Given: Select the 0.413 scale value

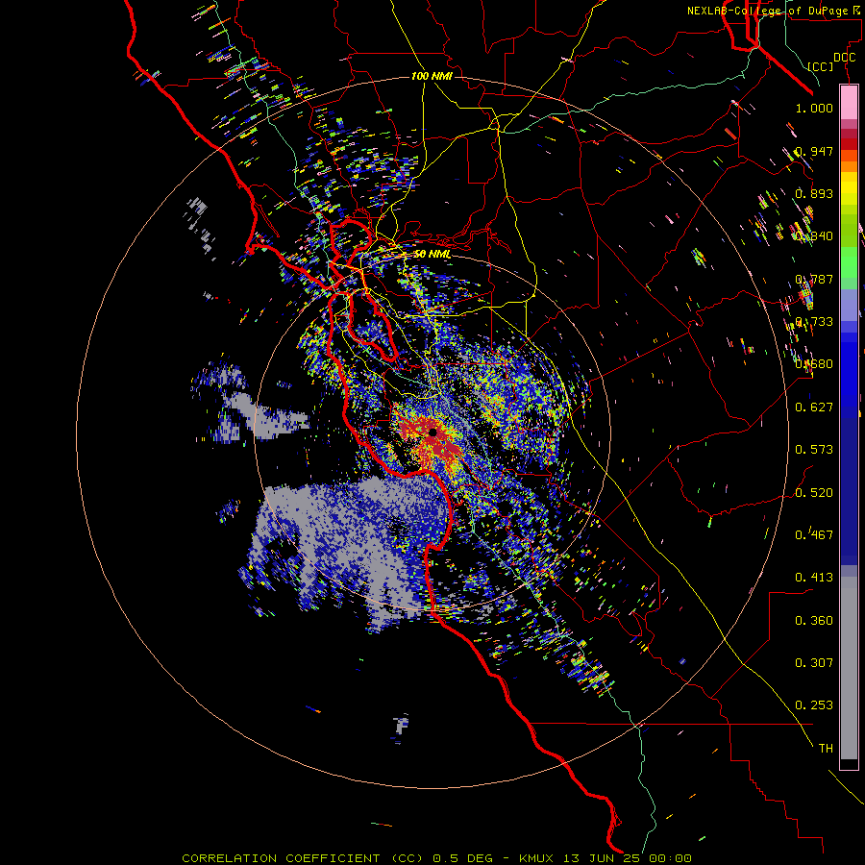Looking at the screenshot, I should 814,578.
